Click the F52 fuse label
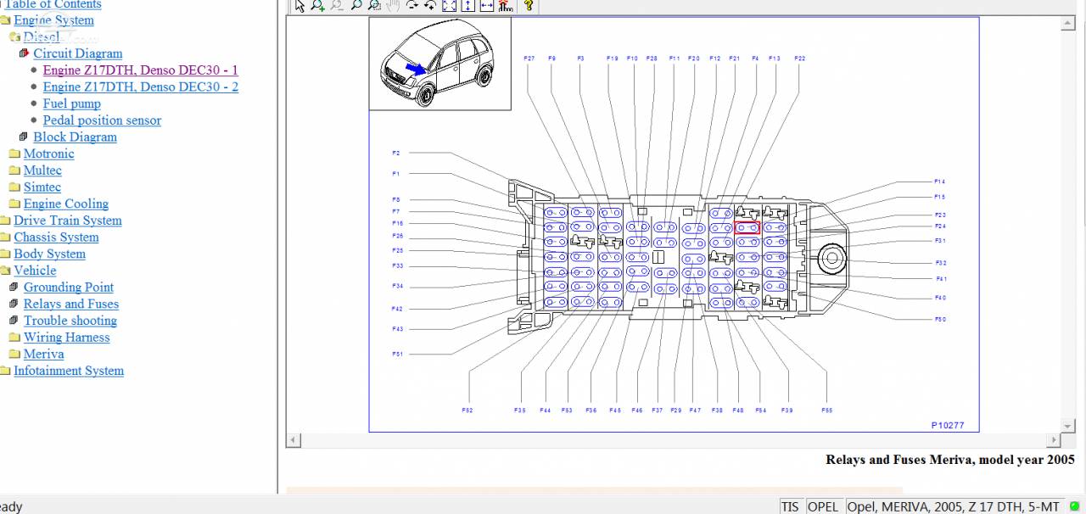The image size is (1086, 514). pos(467,411)
